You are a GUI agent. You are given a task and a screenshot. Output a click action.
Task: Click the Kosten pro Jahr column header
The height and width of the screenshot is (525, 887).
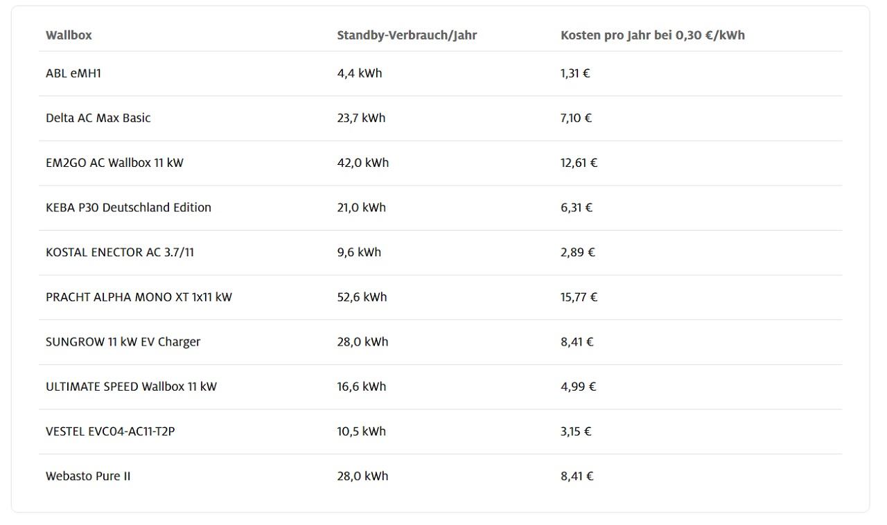pyautogui.click(x=652, y=35)
